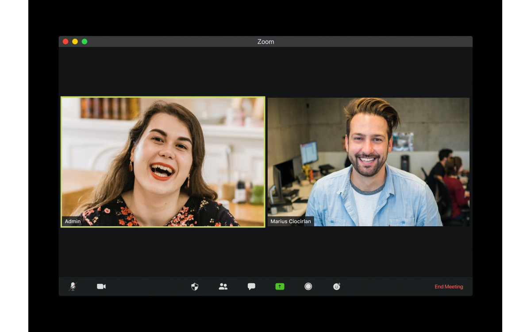Close the Zoom window with red button

click(x=65, y=42)
